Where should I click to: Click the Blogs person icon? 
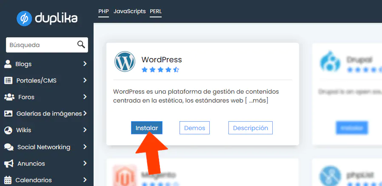[x=8, y=64]
